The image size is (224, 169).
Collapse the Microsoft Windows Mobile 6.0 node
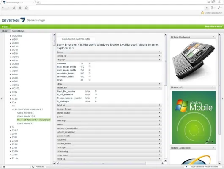(13, 109)
